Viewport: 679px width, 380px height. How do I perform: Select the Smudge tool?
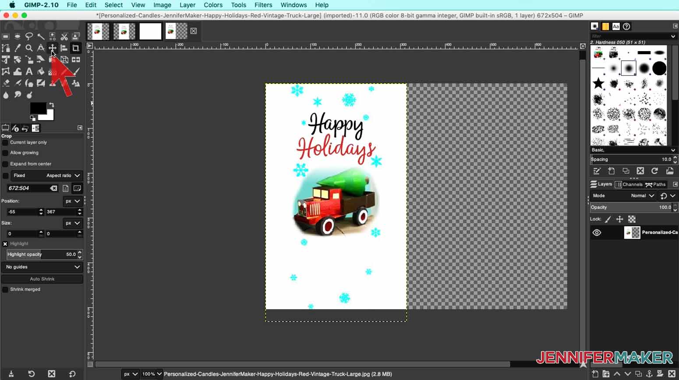[18, 95]
